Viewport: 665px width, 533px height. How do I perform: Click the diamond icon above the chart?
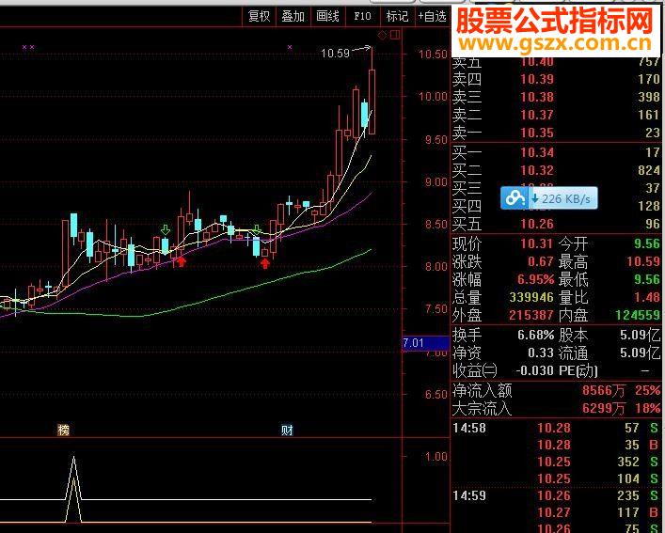tap(382, 35)
